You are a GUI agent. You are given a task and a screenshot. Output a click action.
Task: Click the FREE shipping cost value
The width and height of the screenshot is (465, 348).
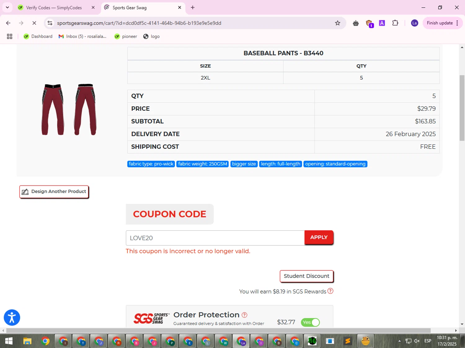[x=428, y=147]
